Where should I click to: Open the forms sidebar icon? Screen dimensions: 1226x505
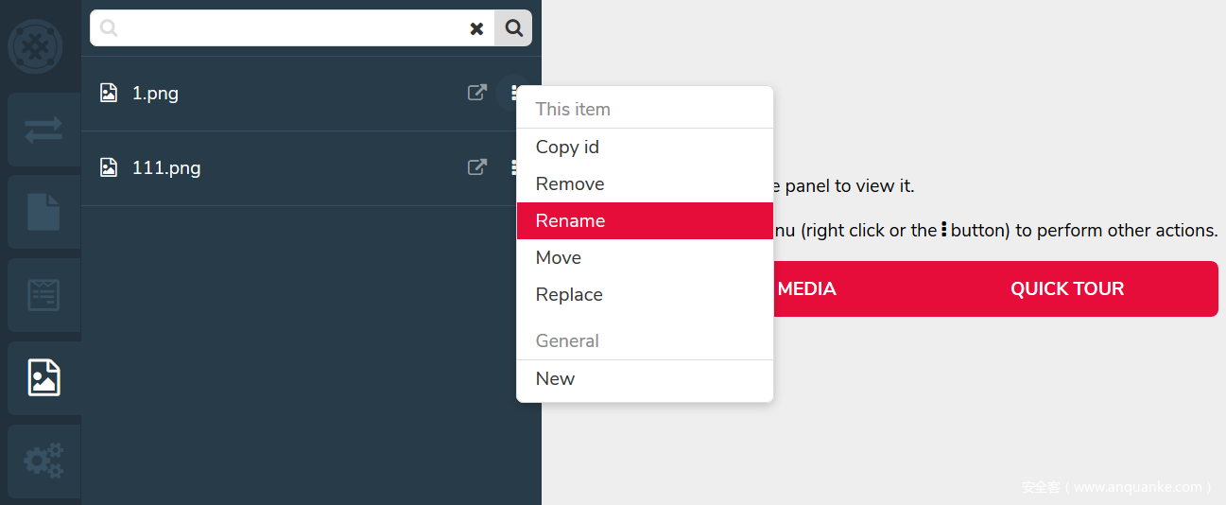click(x=43, y=295)
